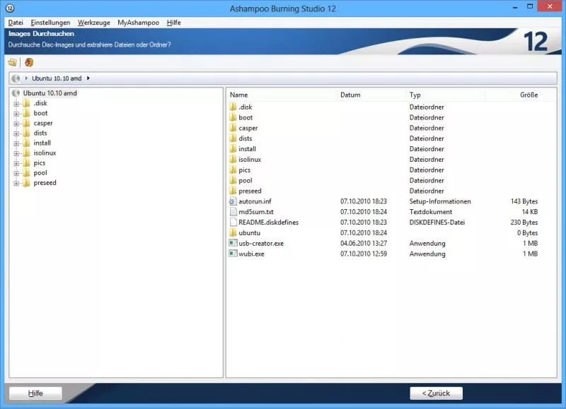Select the install folder name in the file list
Image resolution: width=566 pixels, height=409 pixels.
pyautogui.click(x=247, y=149)
